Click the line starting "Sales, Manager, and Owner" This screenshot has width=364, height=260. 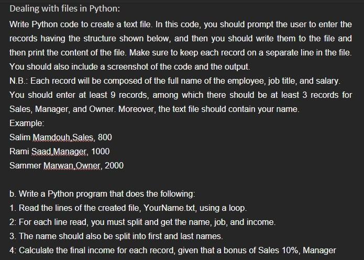[155, 109]
